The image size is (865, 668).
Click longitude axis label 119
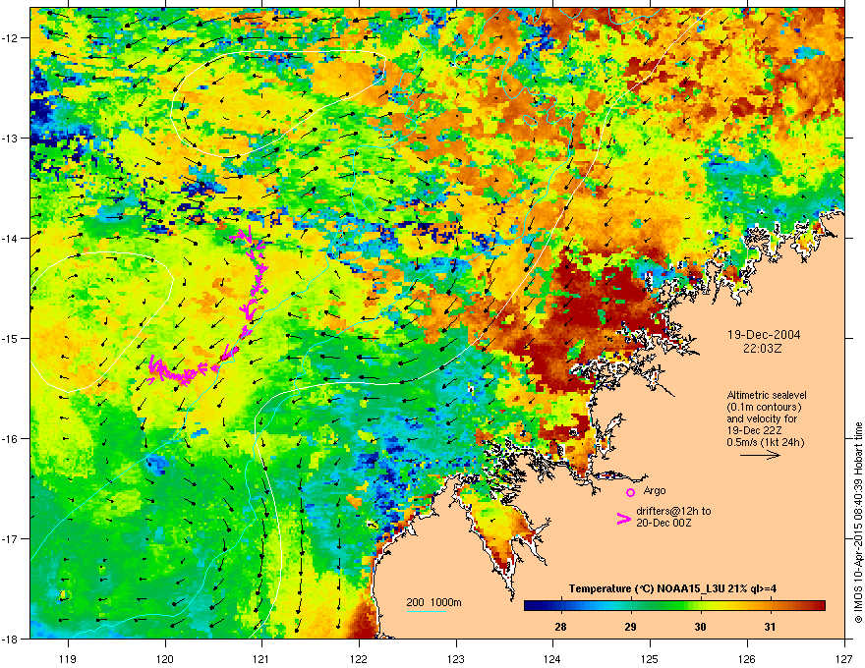coord(68,658)
